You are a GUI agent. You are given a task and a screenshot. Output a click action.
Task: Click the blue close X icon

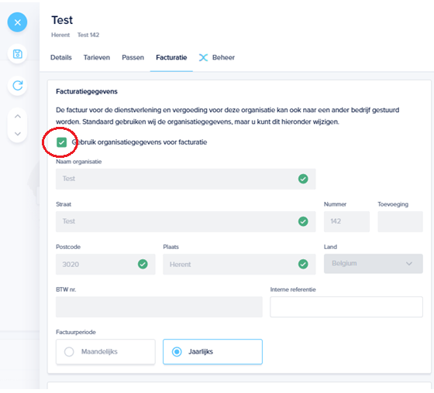pos(17,22)
